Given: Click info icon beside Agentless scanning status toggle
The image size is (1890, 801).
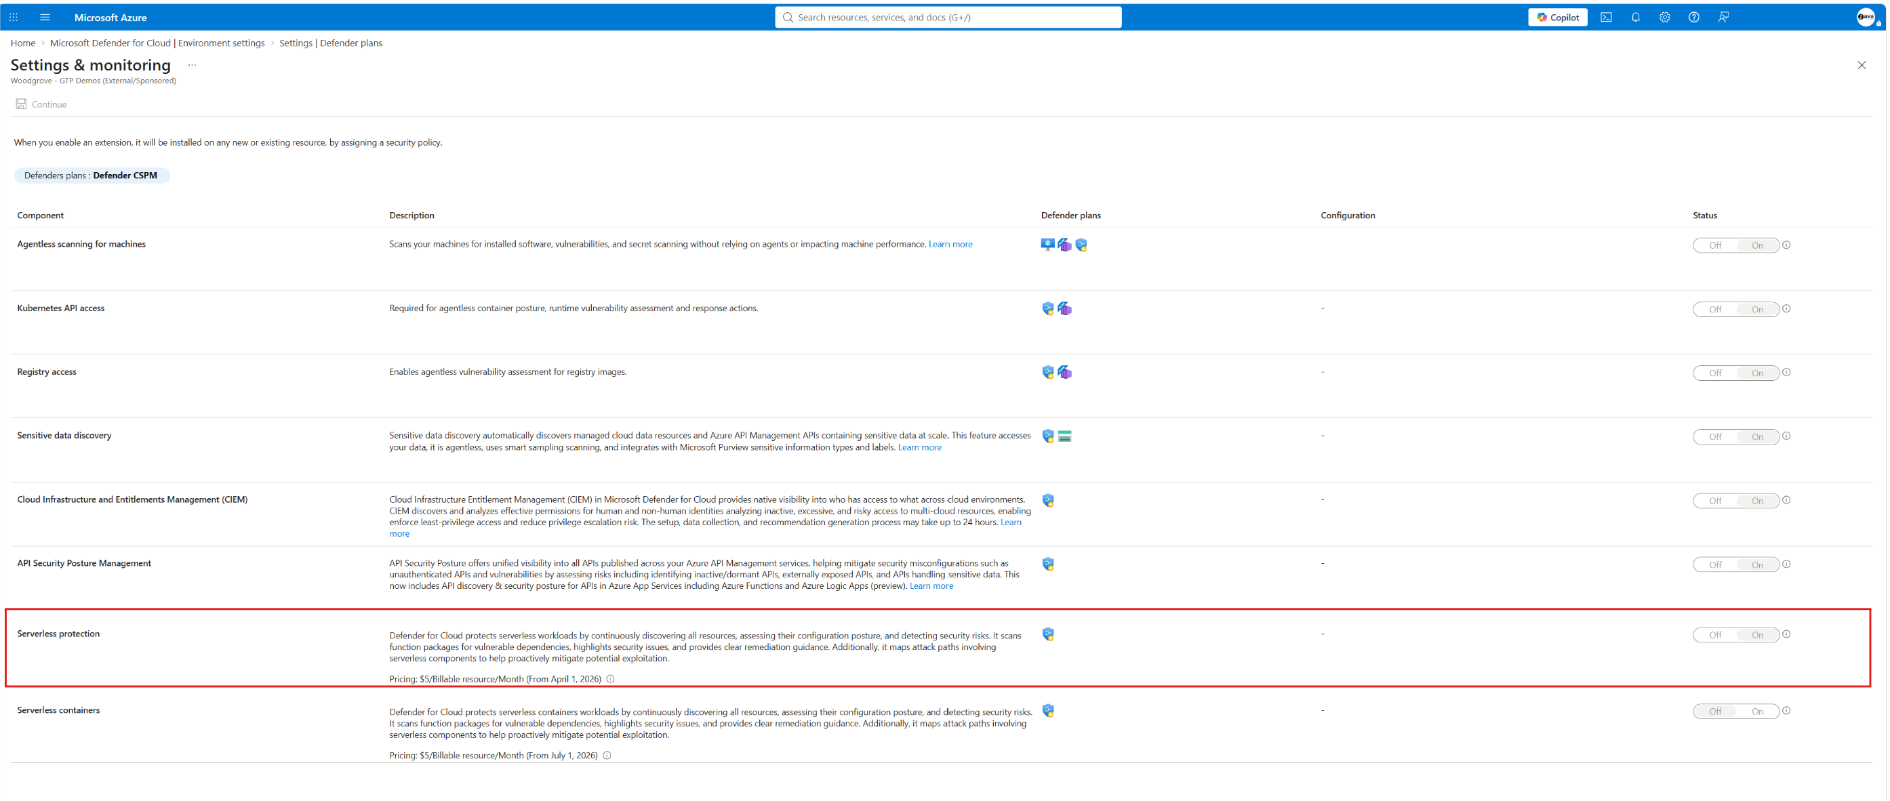Looking at the screenshot, I should (x=1786, y=245).
